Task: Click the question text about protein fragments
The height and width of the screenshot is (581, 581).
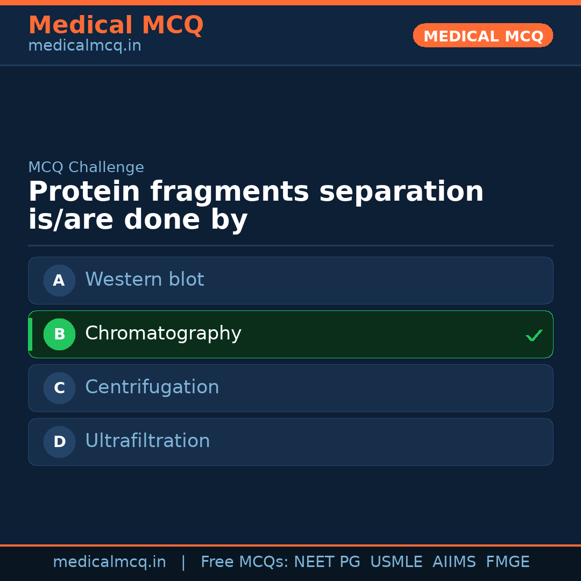Action: click(x=256, y=206)
